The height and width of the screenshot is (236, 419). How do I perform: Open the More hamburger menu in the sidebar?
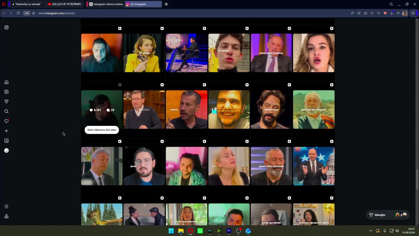[6, 206]
